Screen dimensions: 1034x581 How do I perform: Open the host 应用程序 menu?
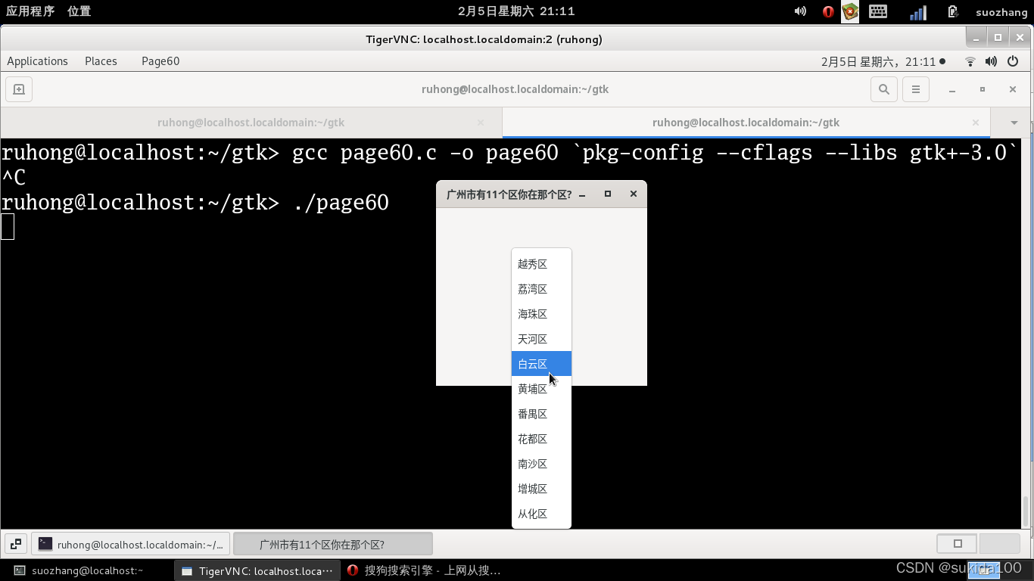30,11
